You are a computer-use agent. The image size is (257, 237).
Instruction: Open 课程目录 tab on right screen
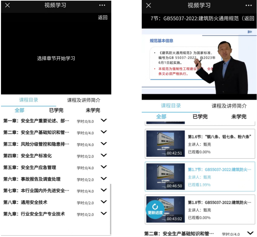click(171, 106)
